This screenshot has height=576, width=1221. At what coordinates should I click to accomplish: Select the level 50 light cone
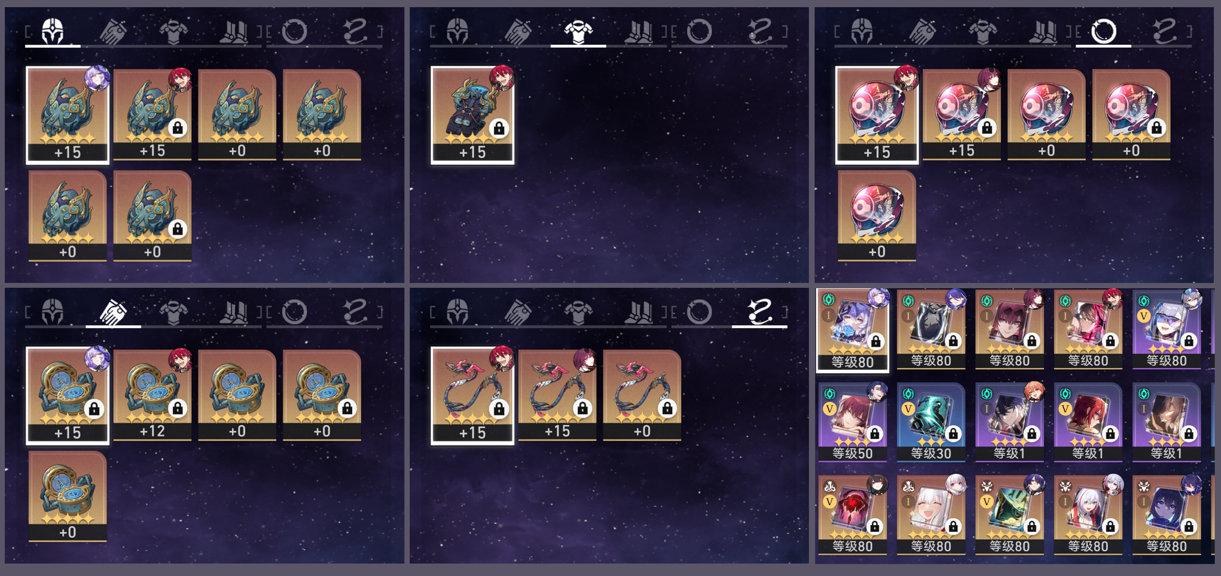pos(852,422)
